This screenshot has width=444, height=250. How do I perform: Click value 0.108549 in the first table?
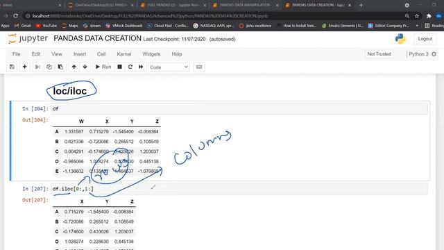pyautogui.click(x=149, y=142)
